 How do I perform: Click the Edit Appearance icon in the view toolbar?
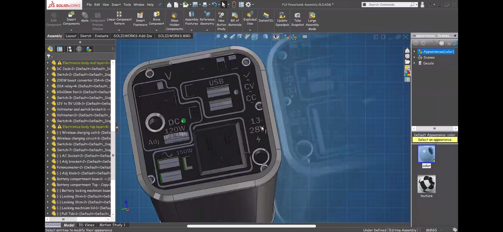(x=286, y=36)
